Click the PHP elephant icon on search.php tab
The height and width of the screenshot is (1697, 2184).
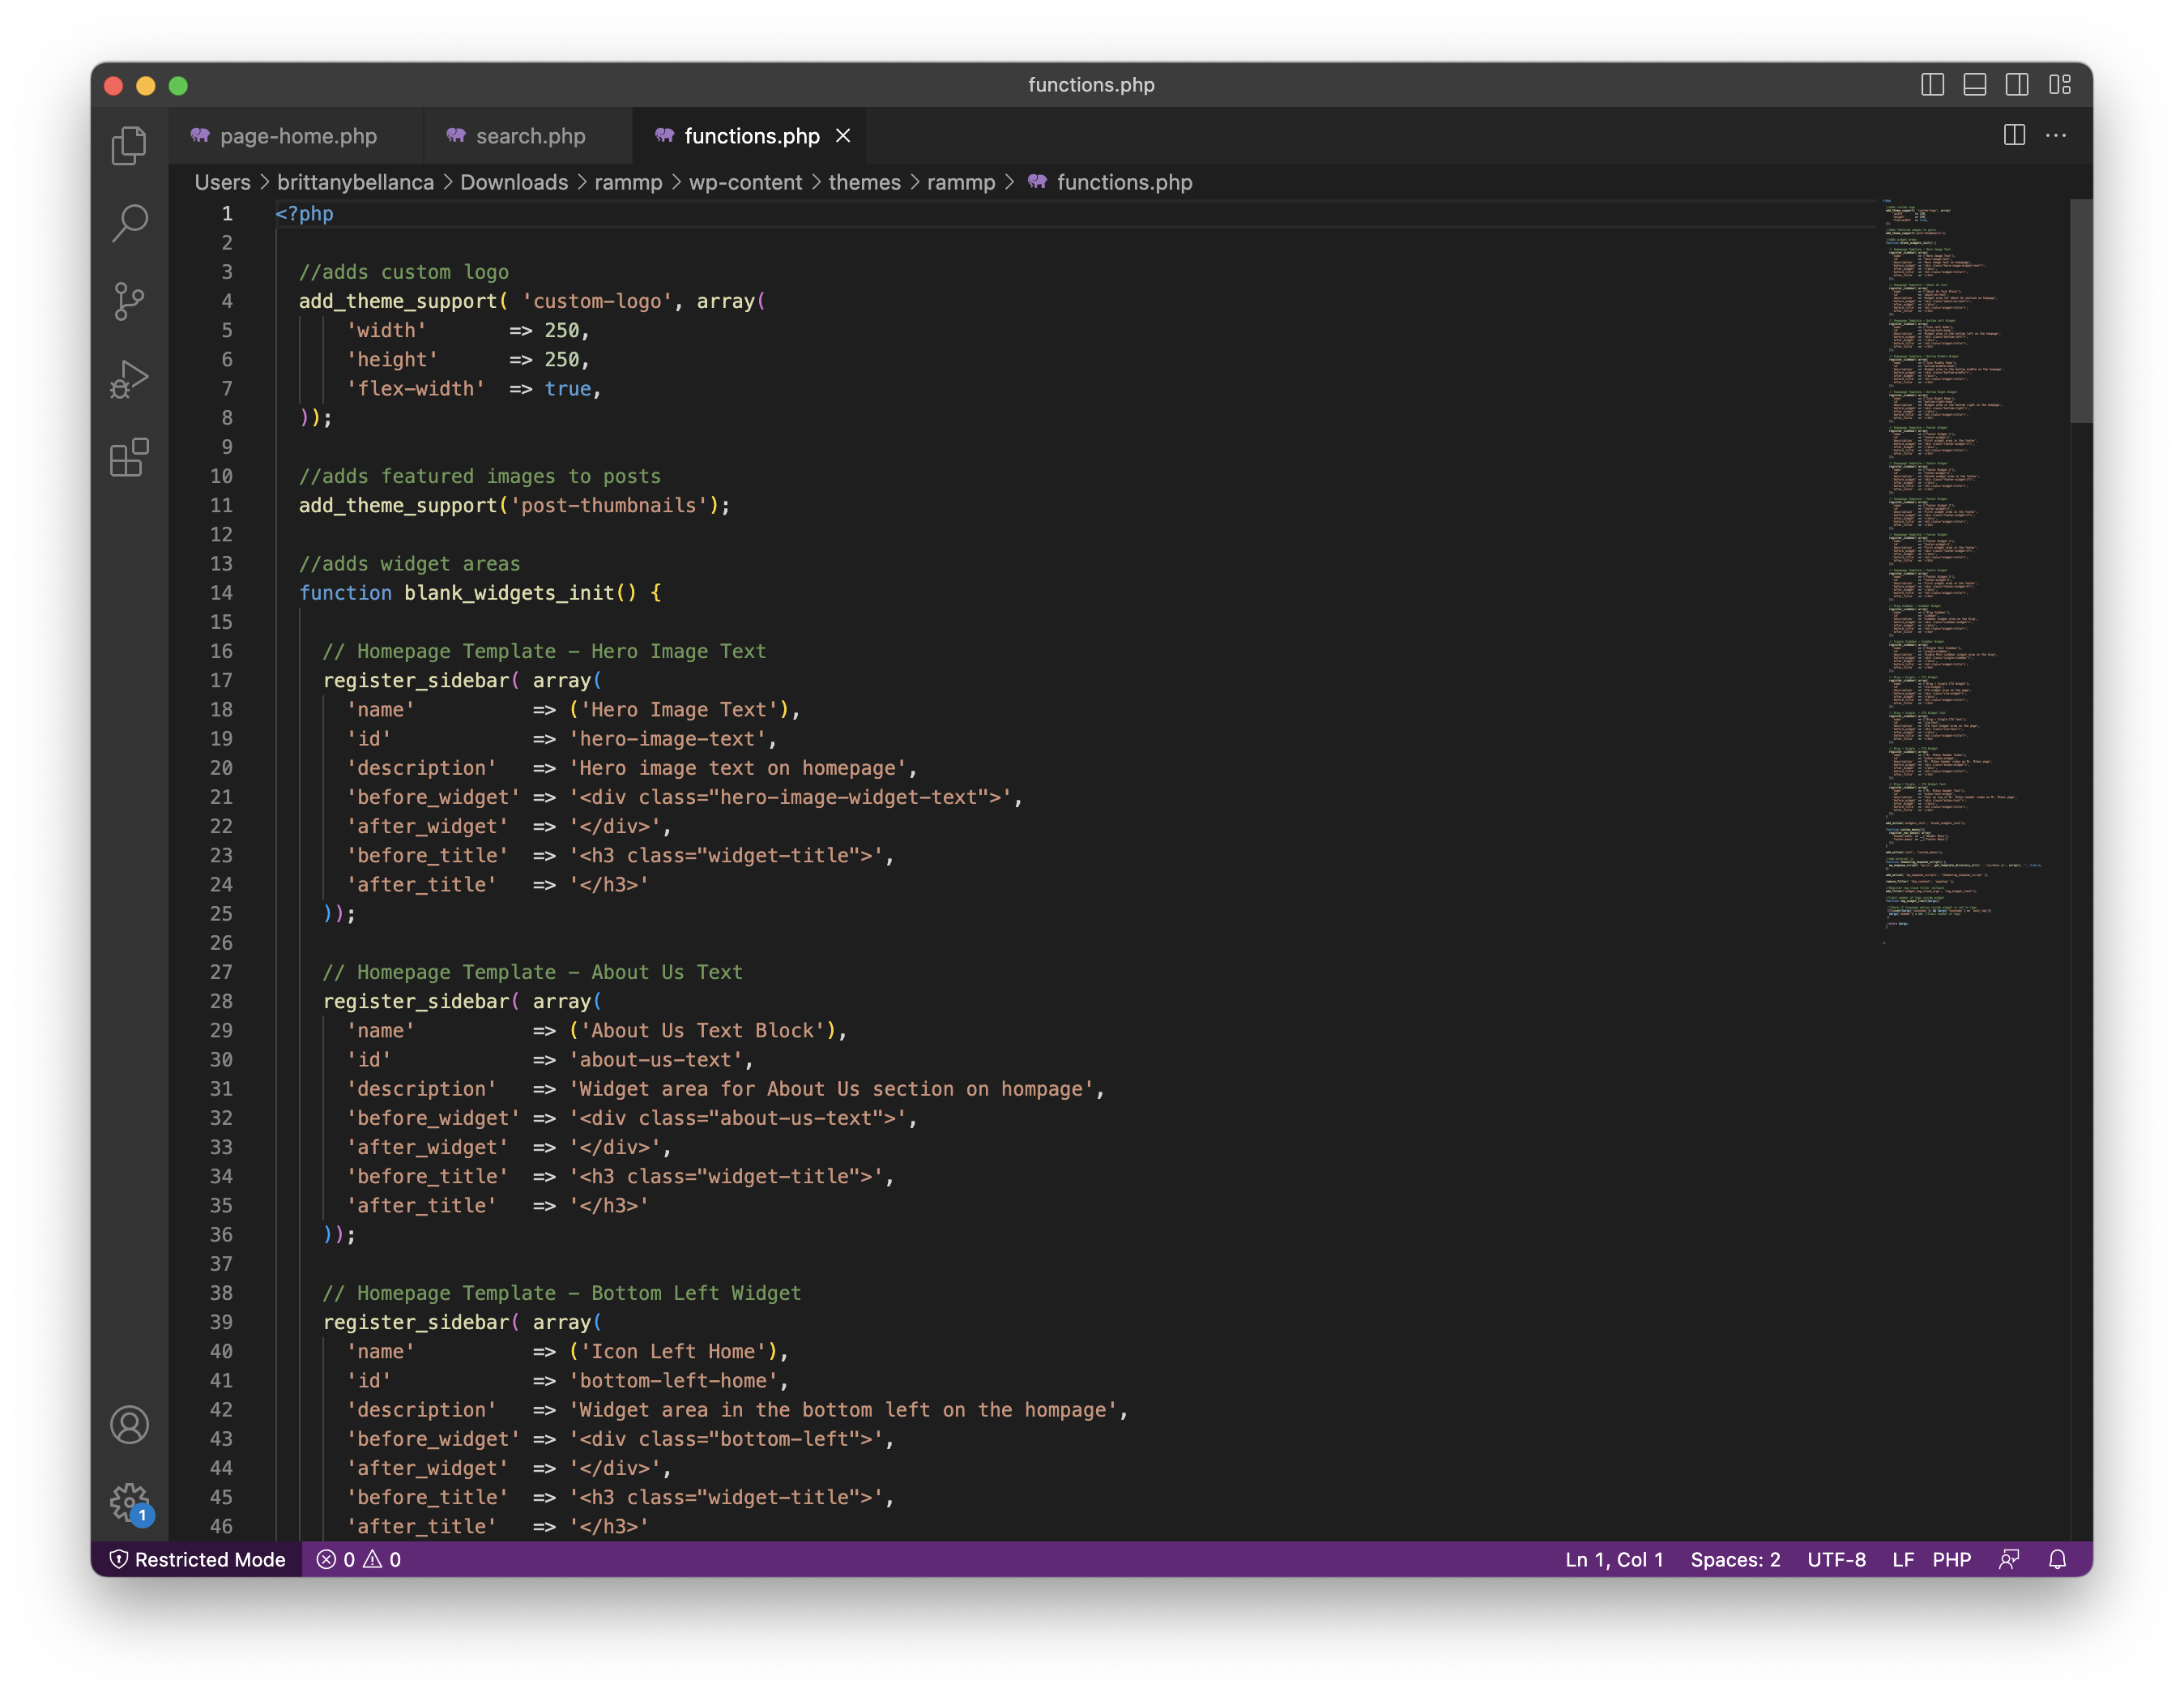click(x=456, y=135)
